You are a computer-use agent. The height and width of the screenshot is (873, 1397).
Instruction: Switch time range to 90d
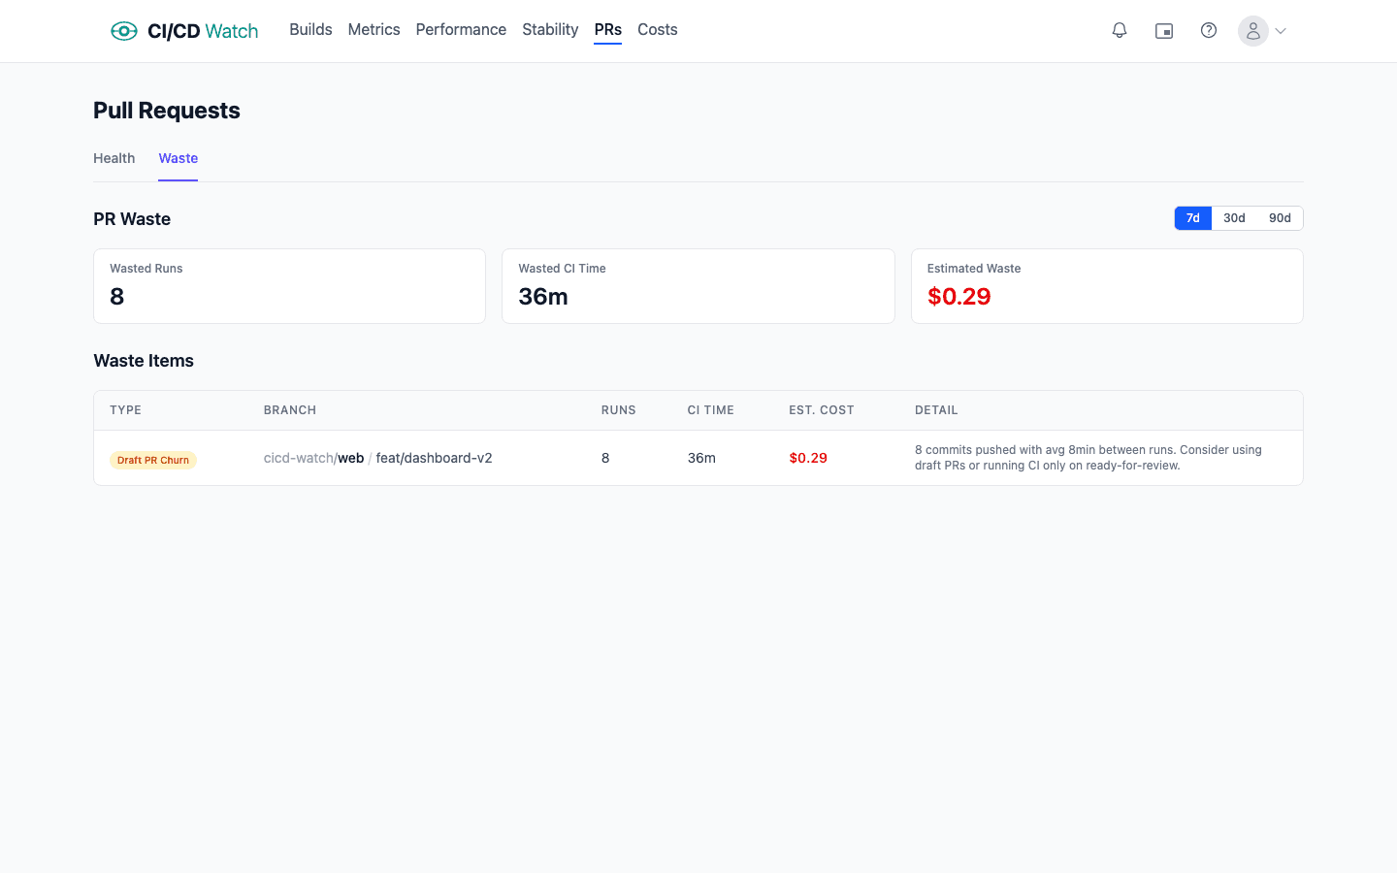1280,218
